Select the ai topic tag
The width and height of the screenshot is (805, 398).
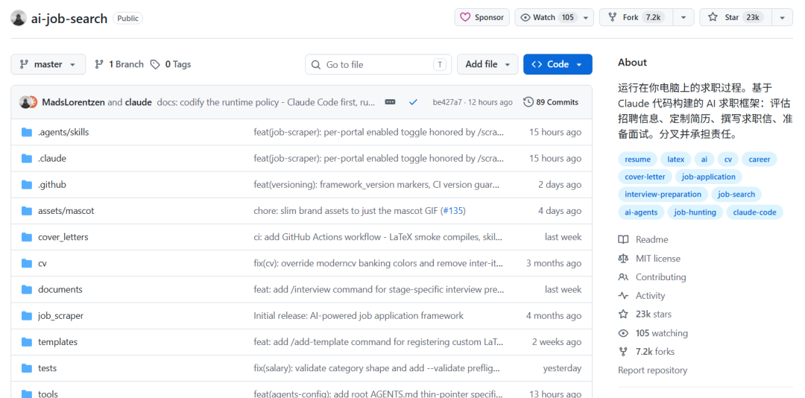point(704,159)
